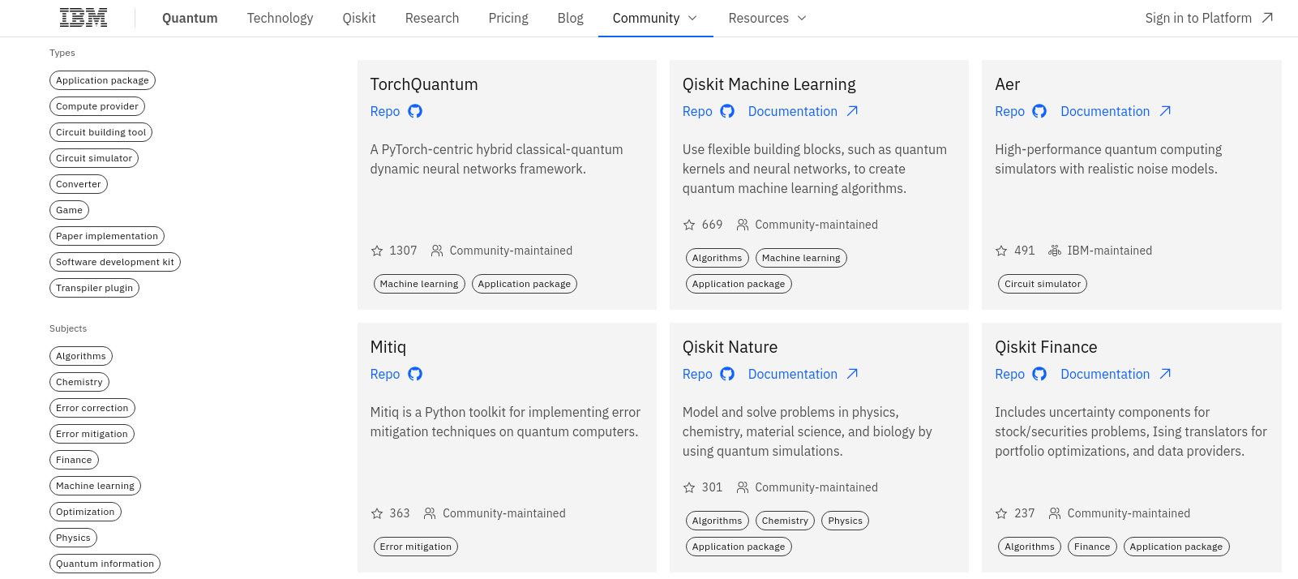Click star icon on Mitiq card

[x=377, y=514]
